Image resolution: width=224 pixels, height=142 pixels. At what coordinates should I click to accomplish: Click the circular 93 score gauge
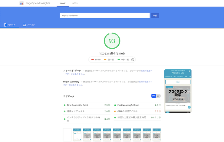pyautogui.click(x=112, y=41)
